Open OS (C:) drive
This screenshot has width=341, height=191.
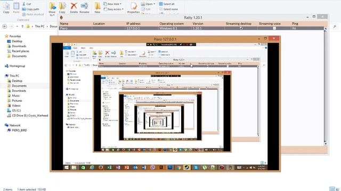coord(14,110)
